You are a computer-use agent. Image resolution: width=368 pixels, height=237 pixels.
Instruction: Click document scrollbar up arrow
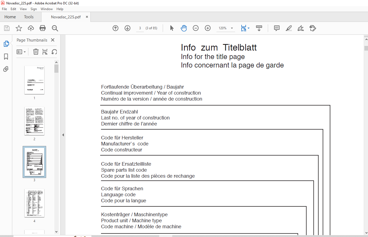point(366,39)
